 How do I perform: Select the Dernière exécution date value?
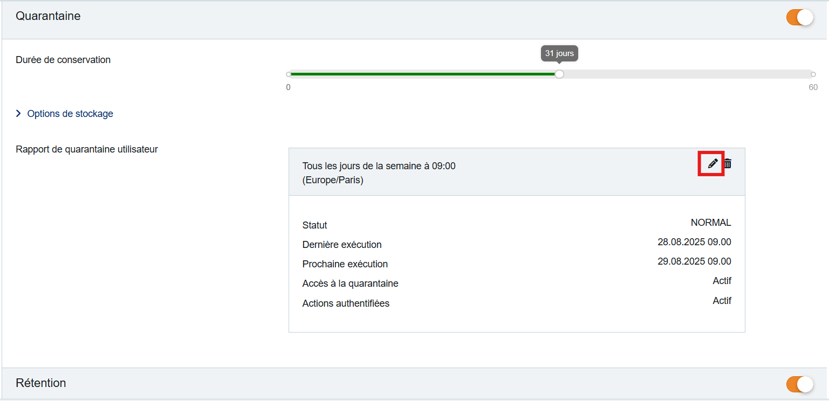pyautogui.click(x=694, y=241)
